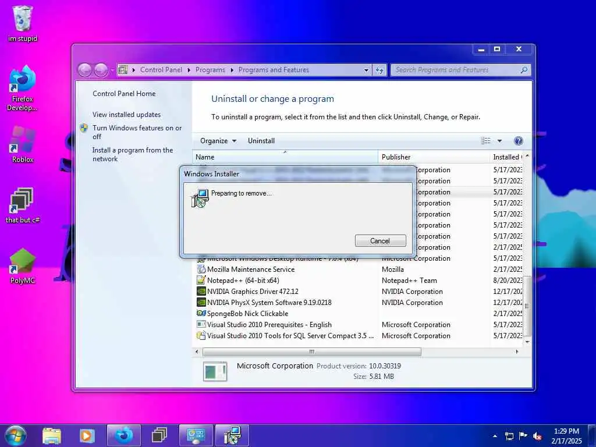The image size is (596, 447).
Task: Sort by the Name column header
Action: click(x=285, y=157)
